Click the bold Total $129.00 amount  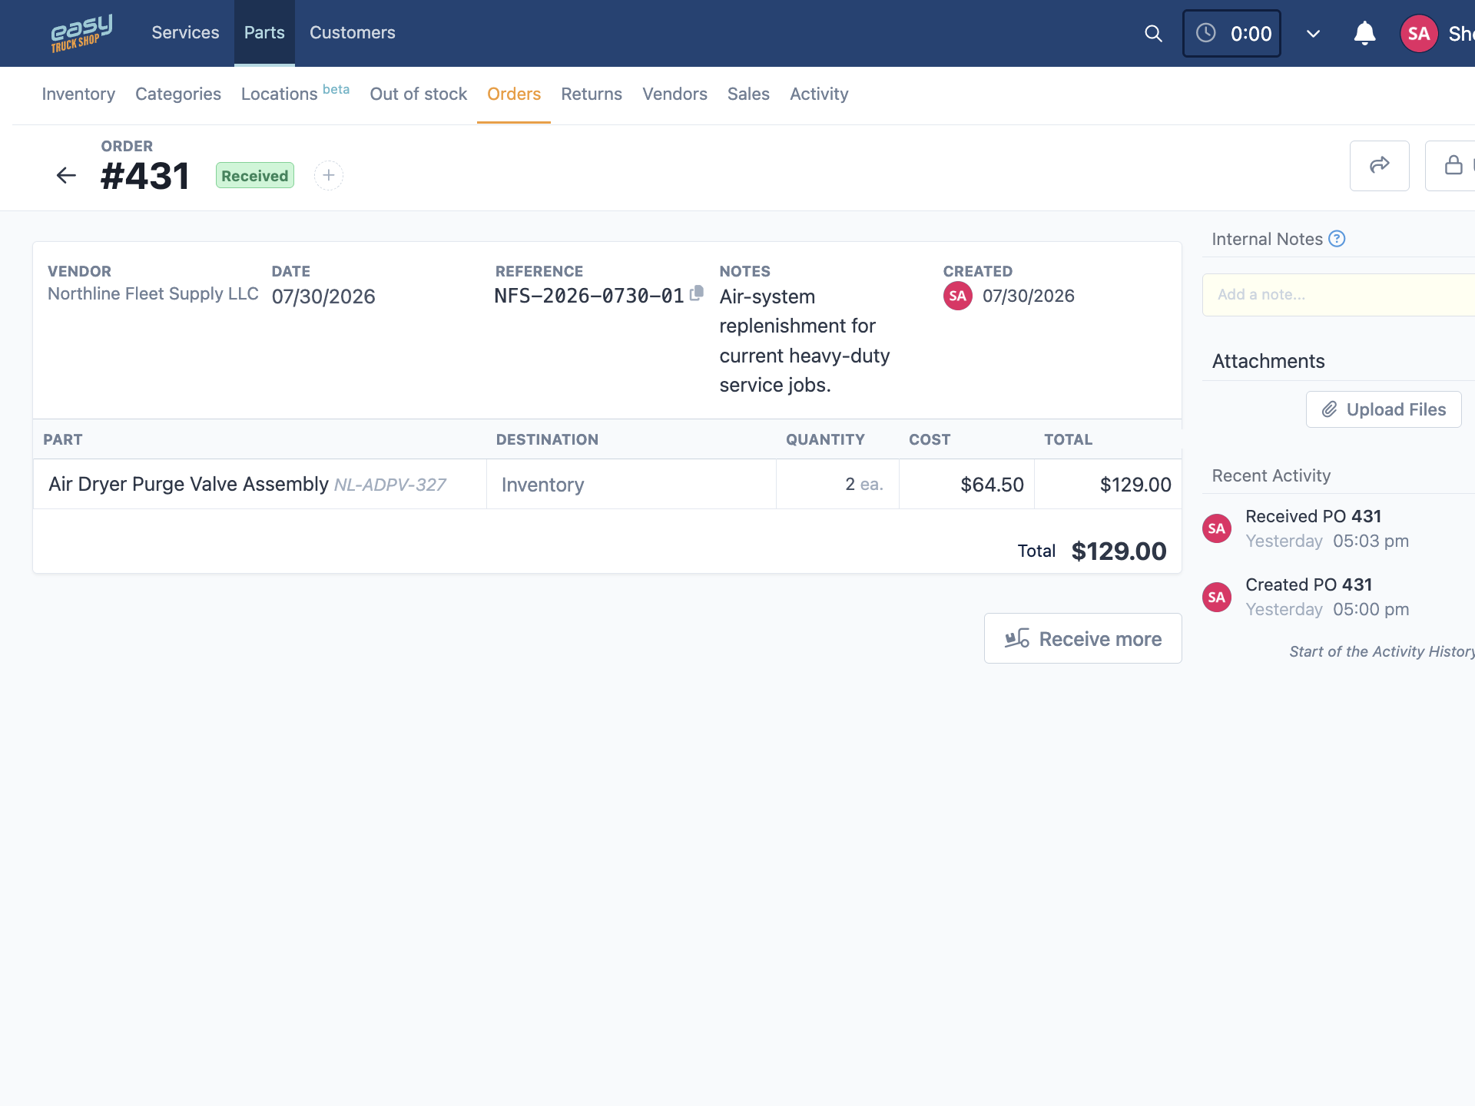[x=1119, y=551]
